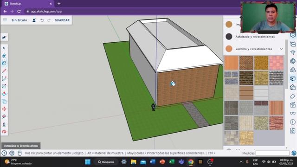Open the Tags panel icon
Screen dimensions: 297x167
tap(293, 96)
